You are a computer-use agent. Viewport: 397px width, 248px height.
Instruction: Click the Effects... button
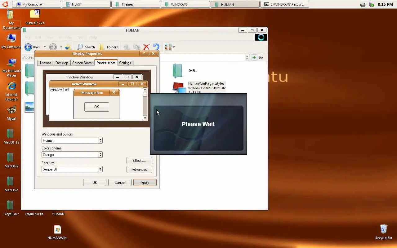pos(139,161)
